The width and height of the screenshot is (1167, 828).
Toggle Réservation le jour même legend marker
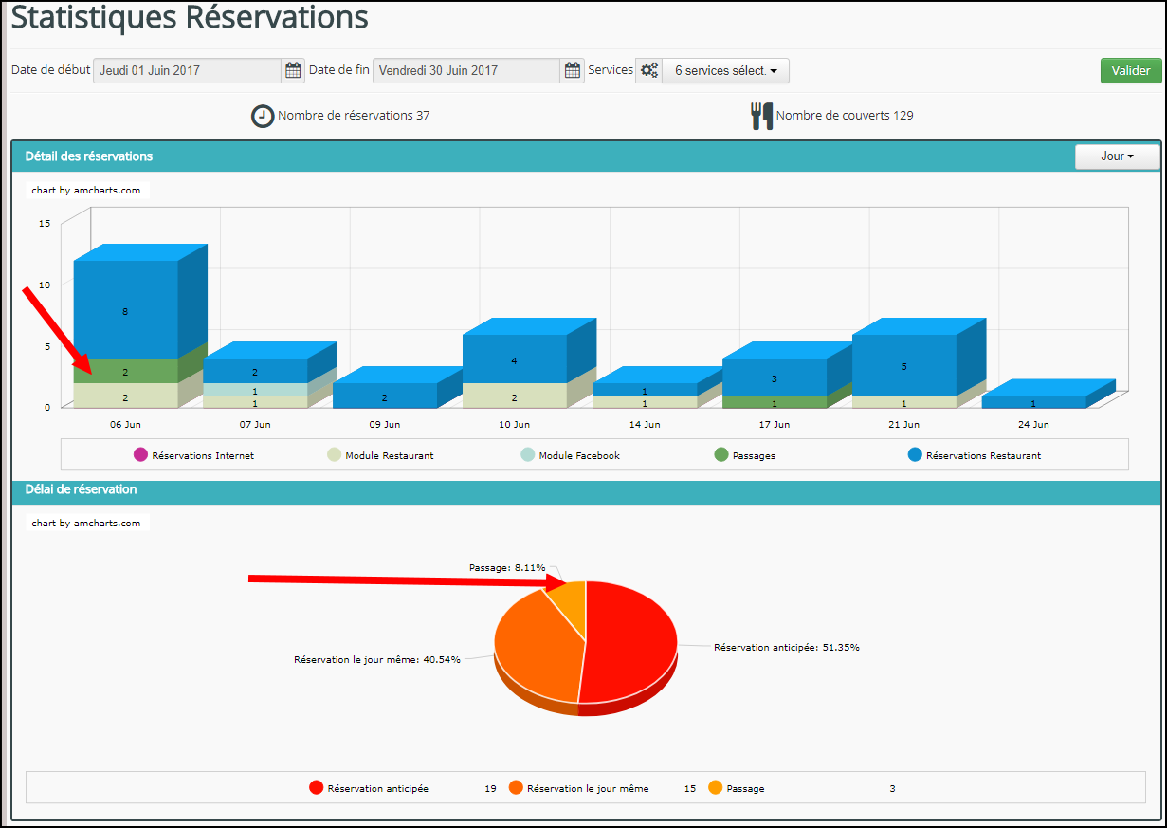(x=516, y=787)
